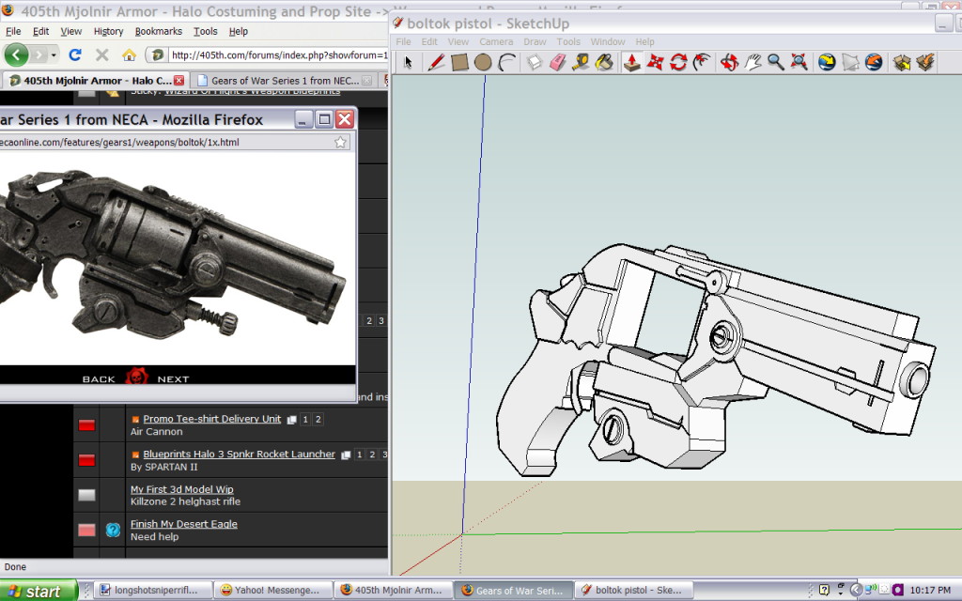
Task: Select the Rotate tool in SketchUp
Action: [678, 62]
